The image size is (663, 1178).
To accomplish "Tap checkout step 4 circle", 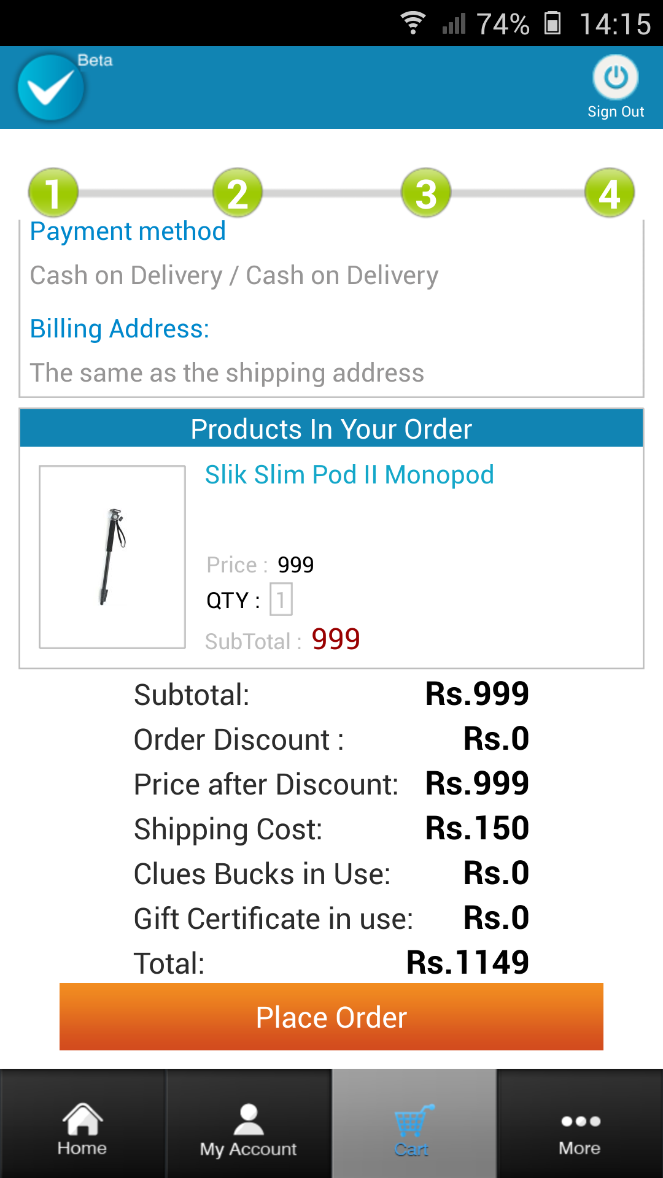I will click(x=609, y=193).
